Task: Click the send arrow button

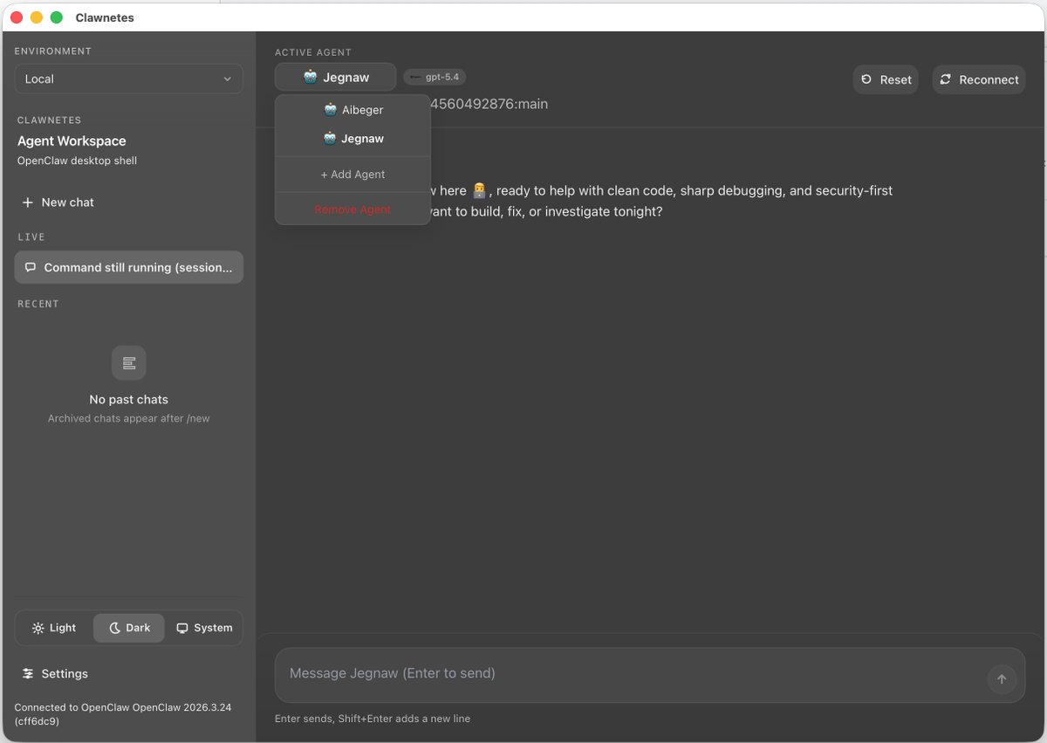Action: tap(1002, 679)
